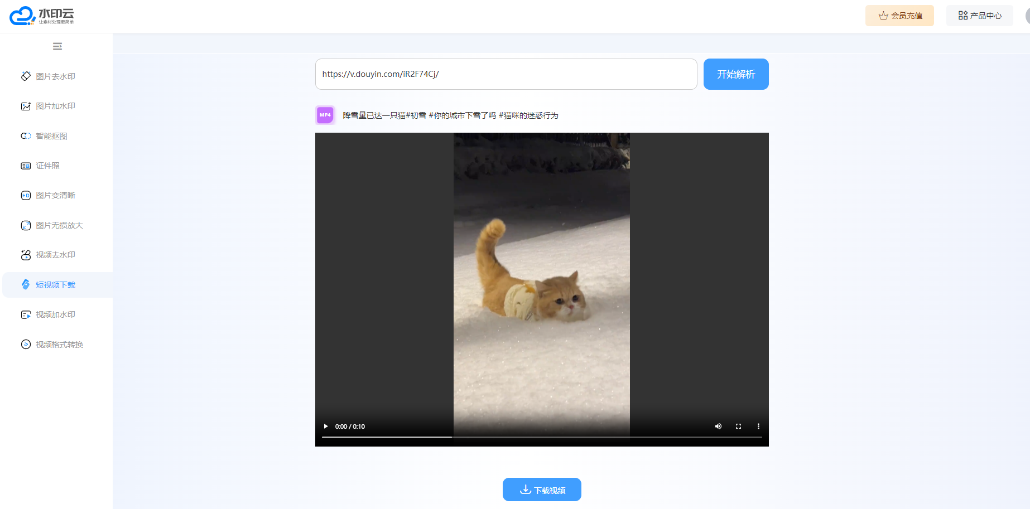
Task: Play the cat video
Action: (326, 426)
